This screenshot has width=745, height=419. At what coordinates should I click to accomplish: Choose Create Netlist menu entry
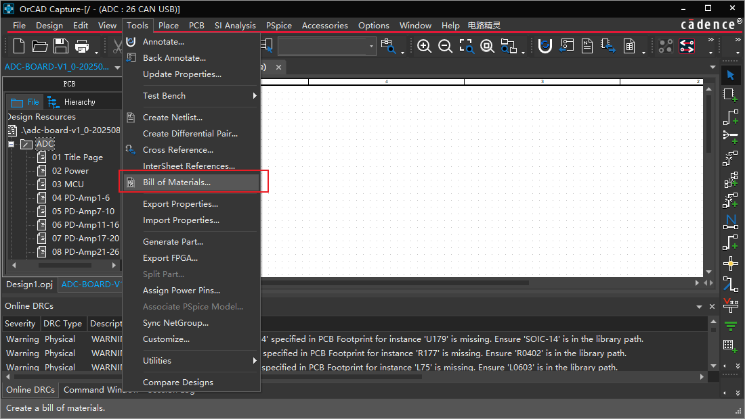click(x=173, y=118)
